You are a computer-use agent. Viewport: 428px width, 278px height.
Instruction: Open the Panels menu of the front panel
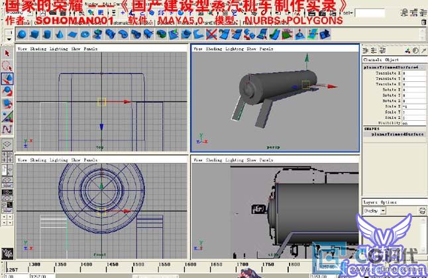click(x=90, y=160)
